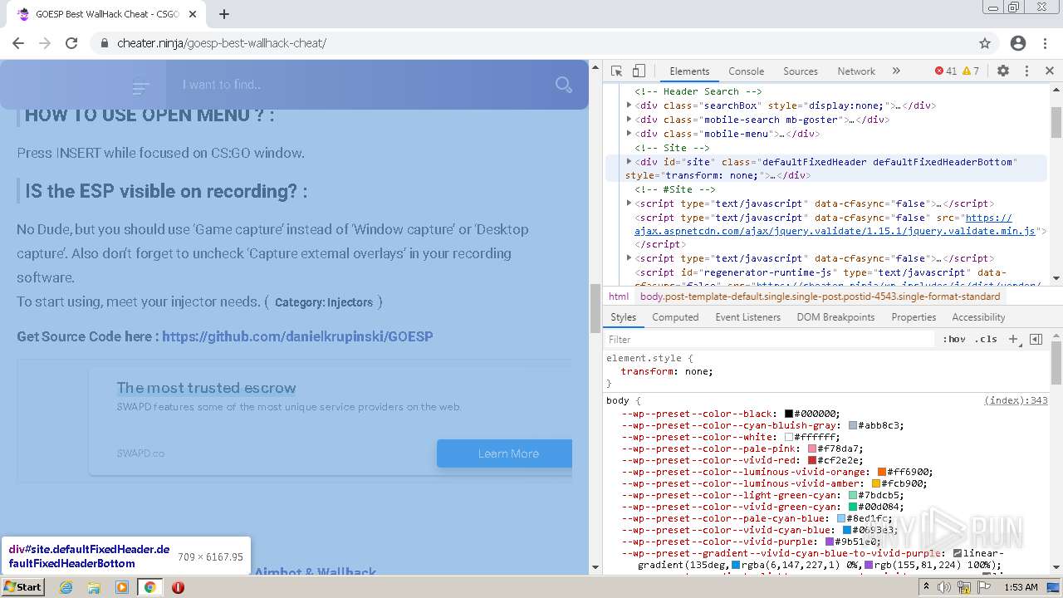Viewport: 1063px width, 598px height.
Task: Open the Chrome three-dot main menu
Action: tap(1046, 43)
